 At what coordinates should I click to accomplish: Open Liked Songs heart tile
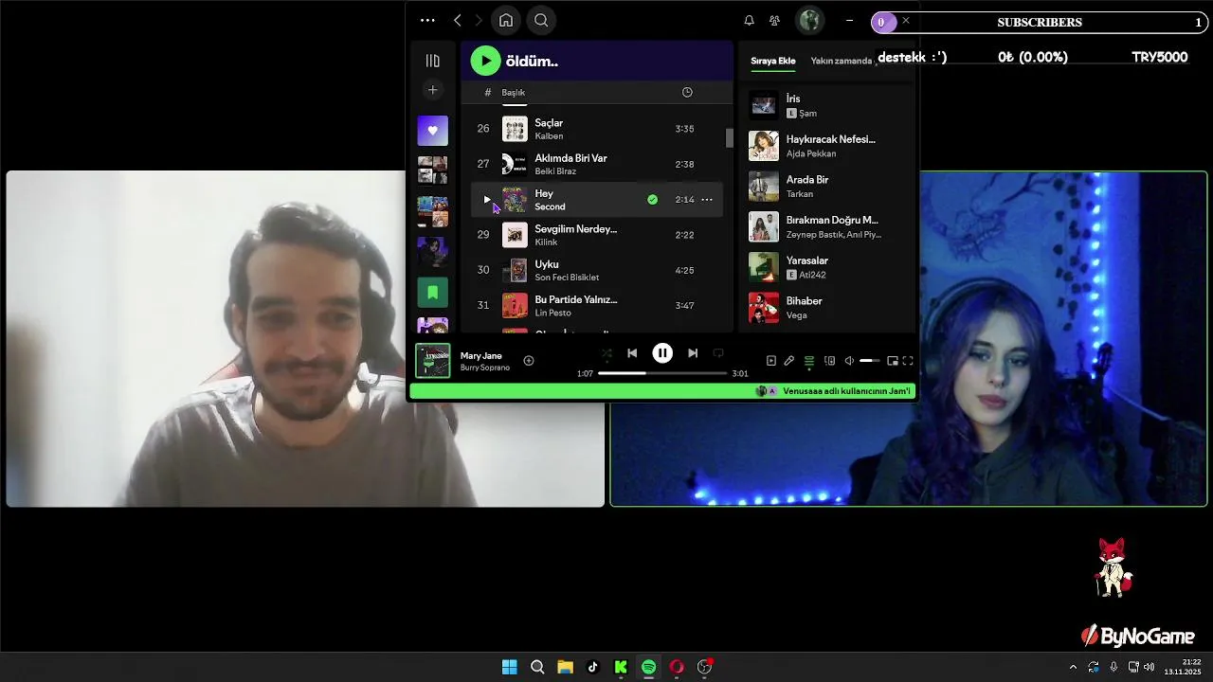click(433, 131)
